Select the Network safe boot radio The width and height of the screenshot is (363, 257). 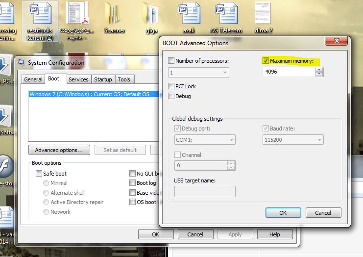(46, 212)
